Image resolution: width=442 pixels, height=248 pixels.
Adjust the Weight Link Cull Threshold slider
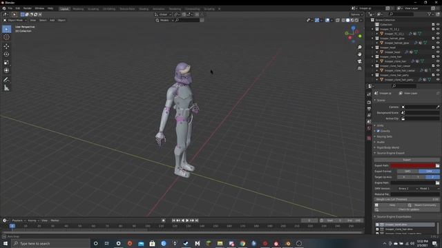(407, 199)
